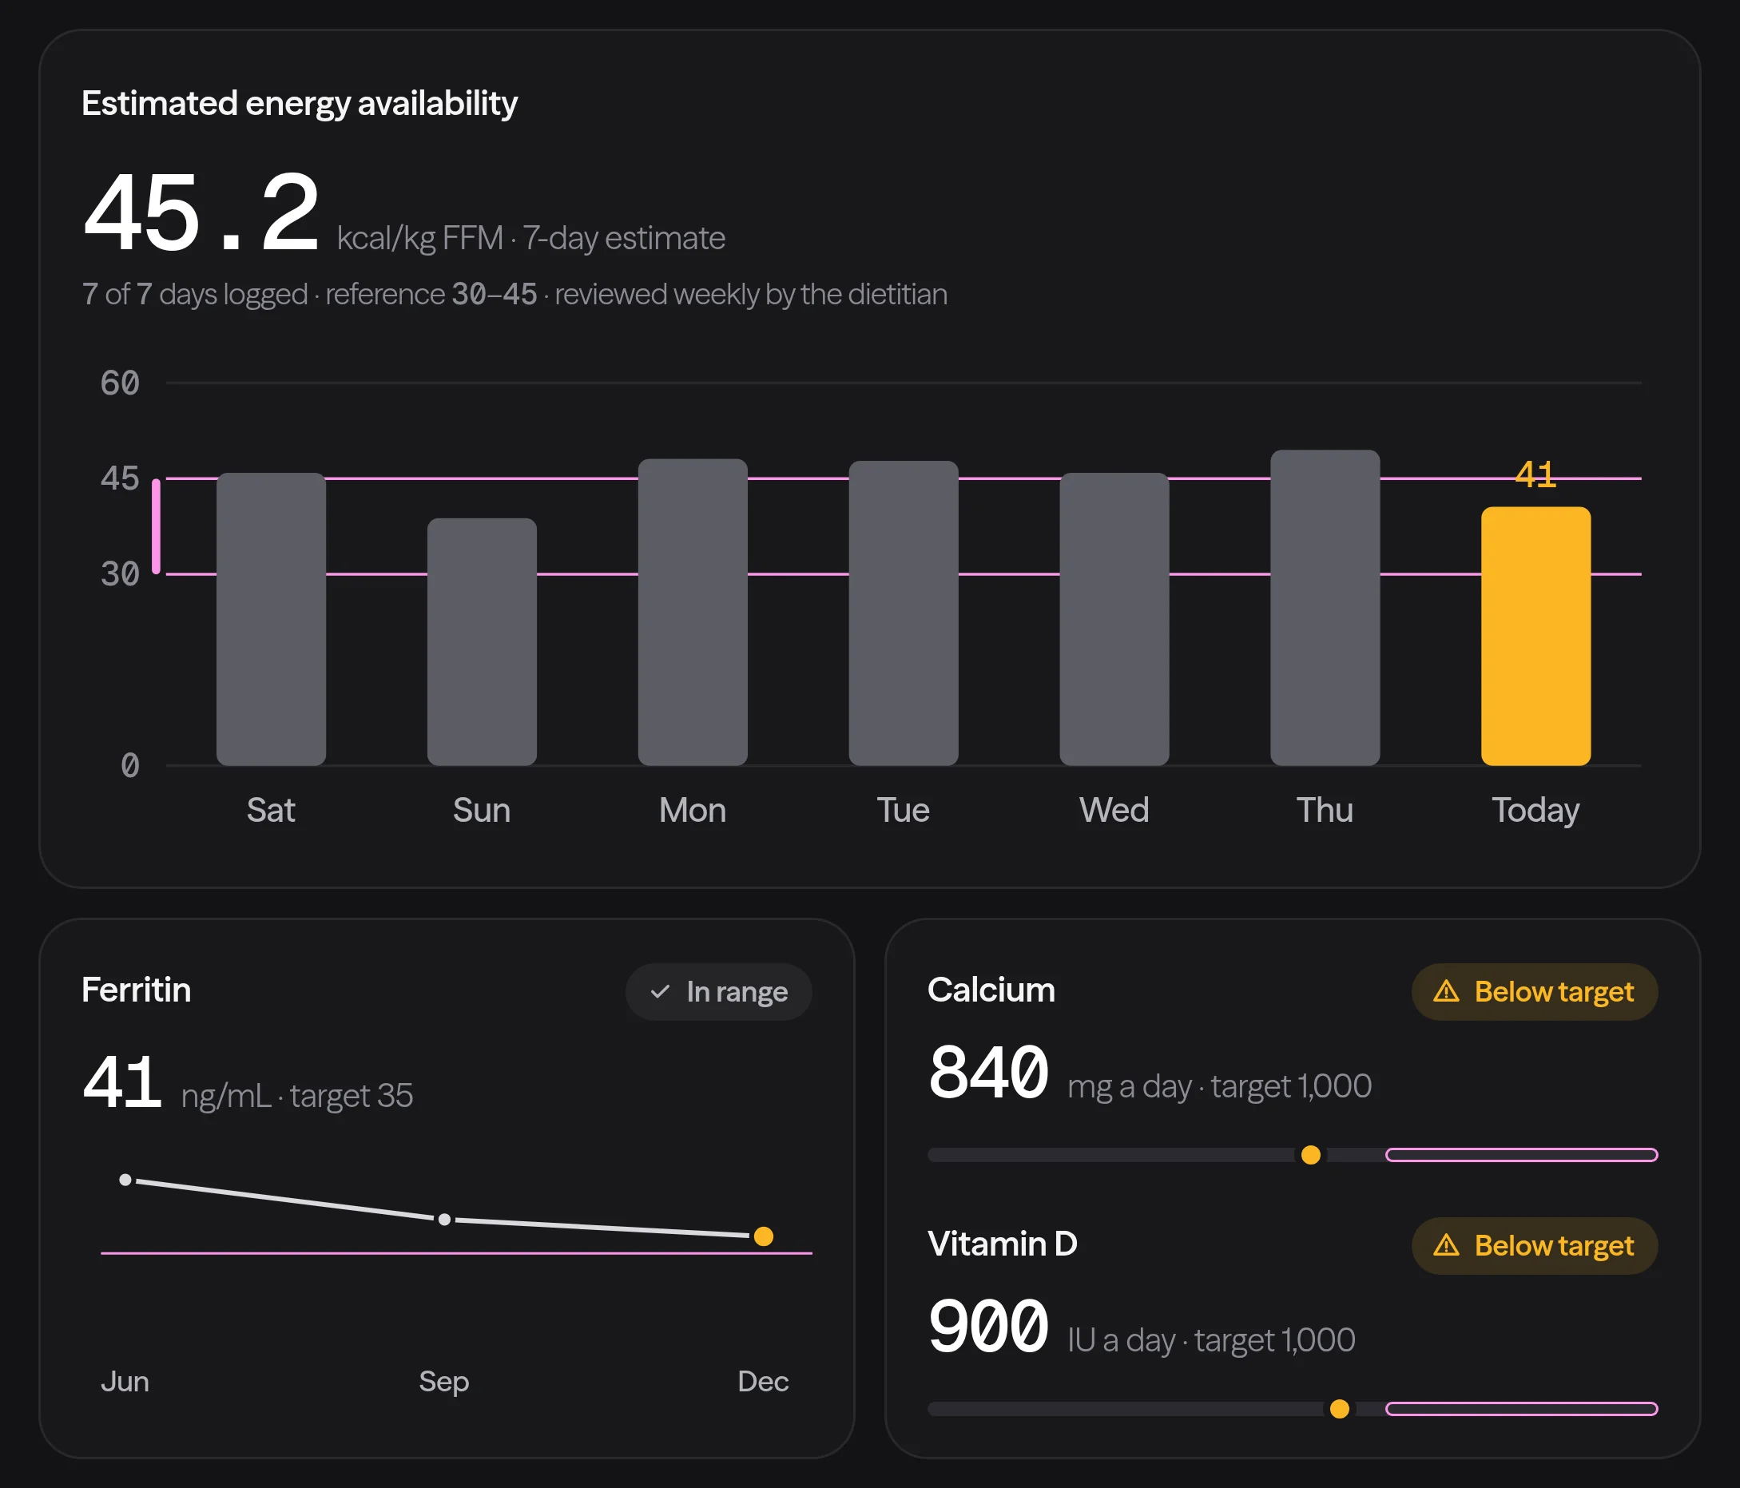The width and height of the screenshot is (1740, 1488).
Task: Click the ferritin 41 ng/mL value
Action: (122, 1082)
